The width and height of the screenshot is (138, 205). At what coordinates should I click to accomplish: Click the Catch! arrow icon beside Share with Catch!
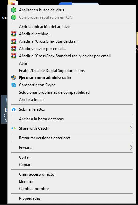point(14,128)
